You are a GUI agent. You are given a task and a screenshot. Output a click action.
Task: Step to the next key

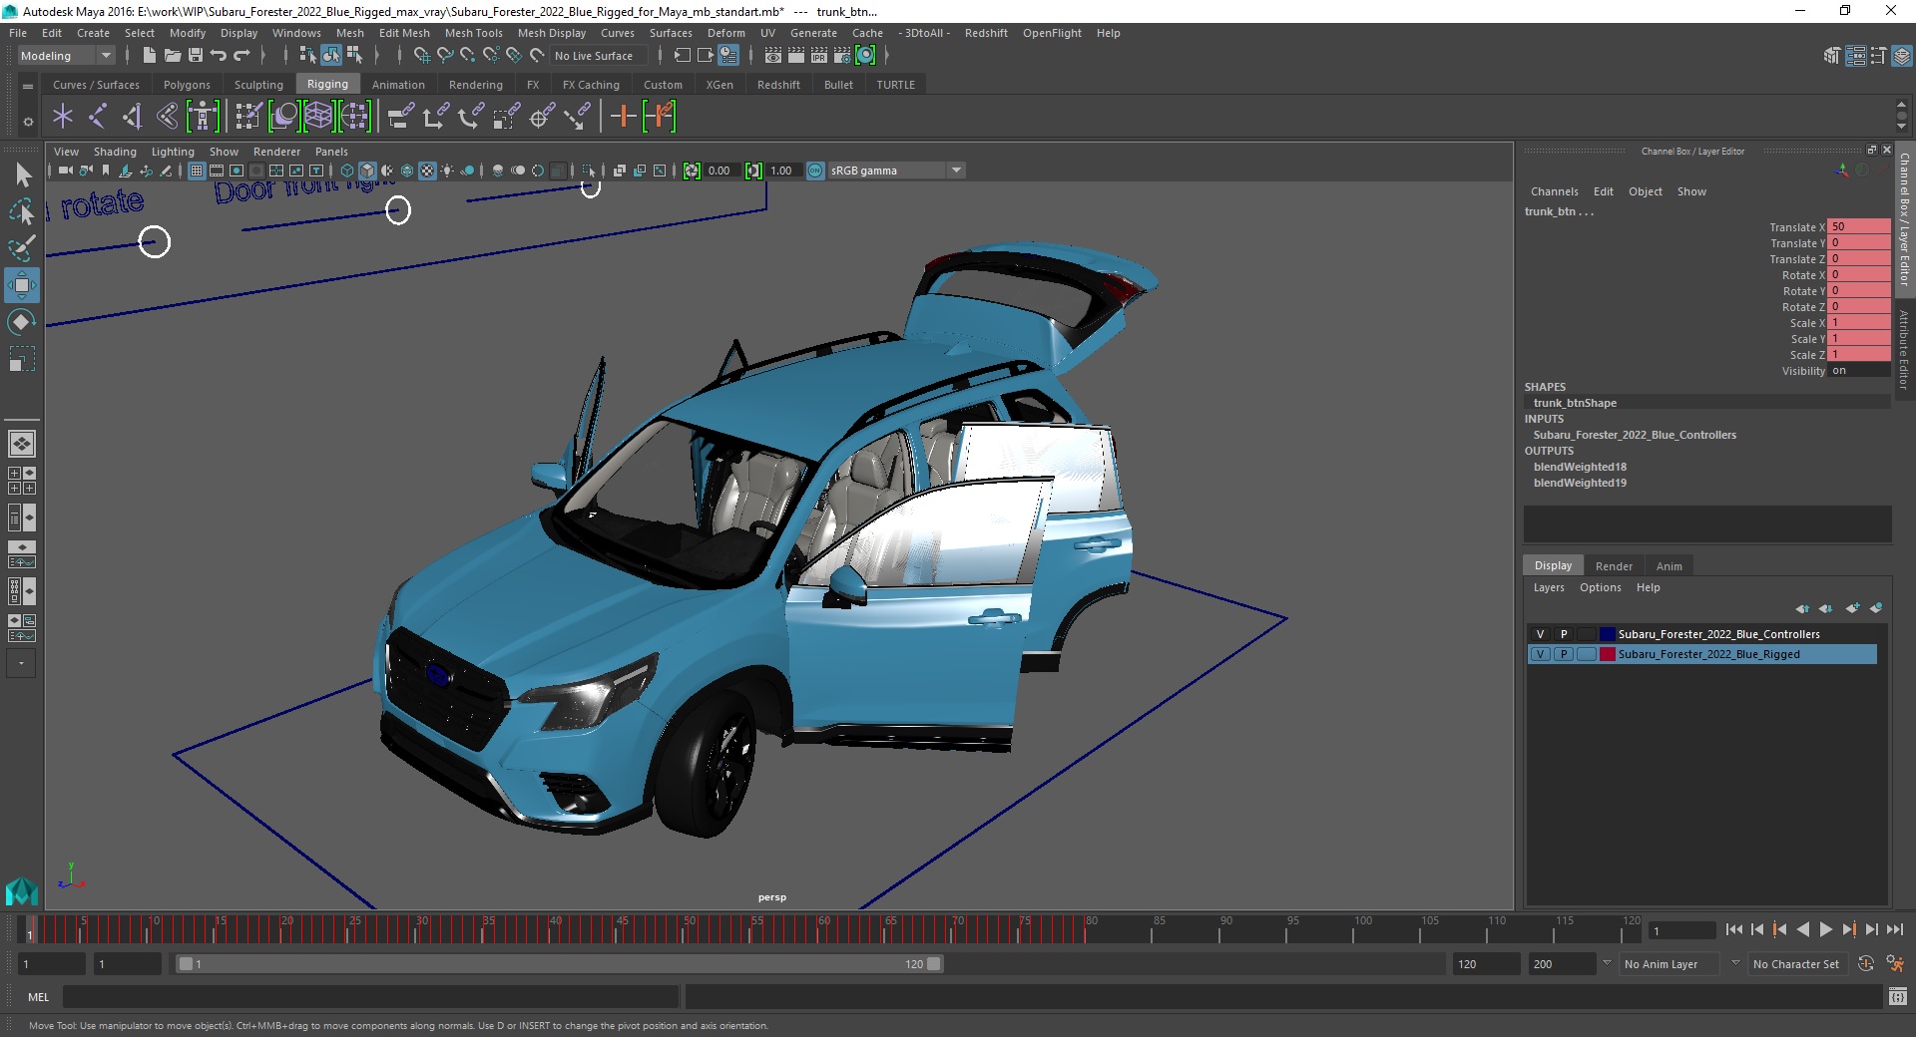(1849, 929)
